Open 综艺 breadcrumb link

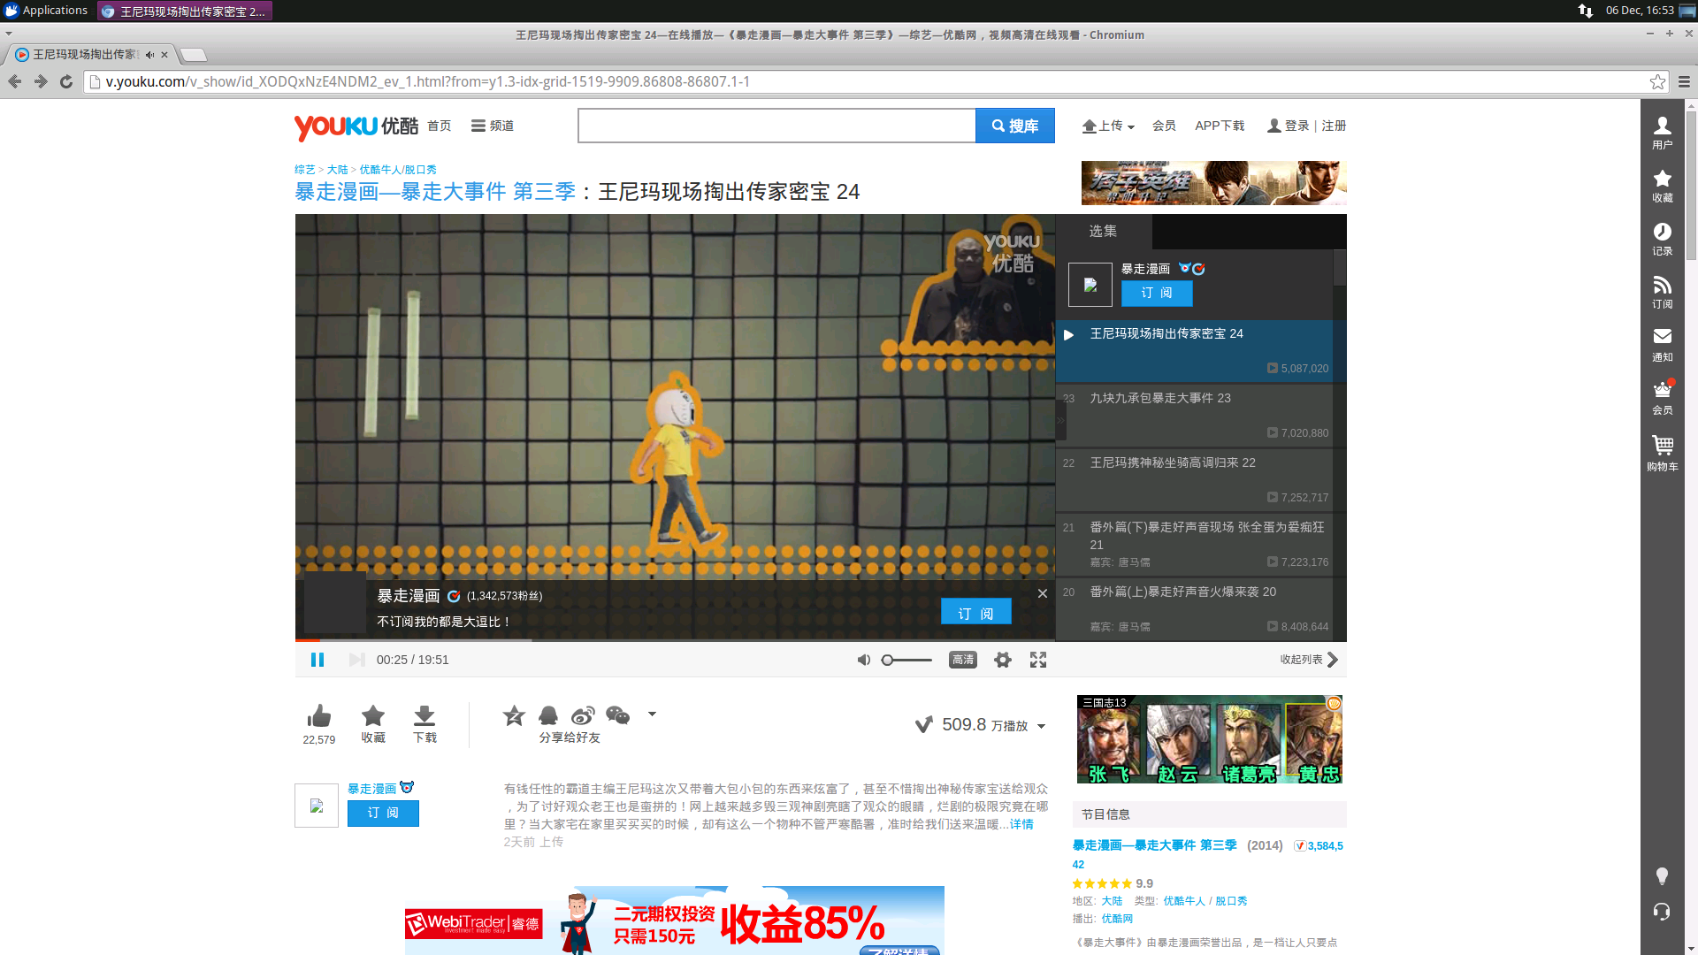click(x=305, y=170)
